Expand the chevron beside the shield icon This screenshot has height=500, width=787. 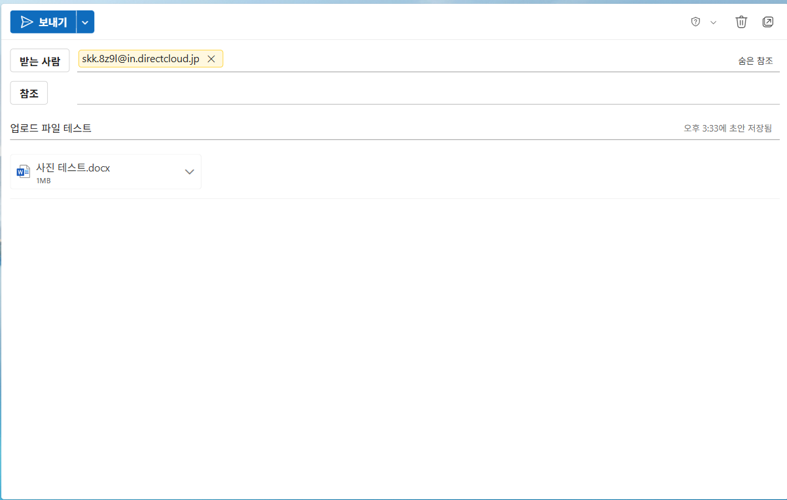[x=713, y=22]
